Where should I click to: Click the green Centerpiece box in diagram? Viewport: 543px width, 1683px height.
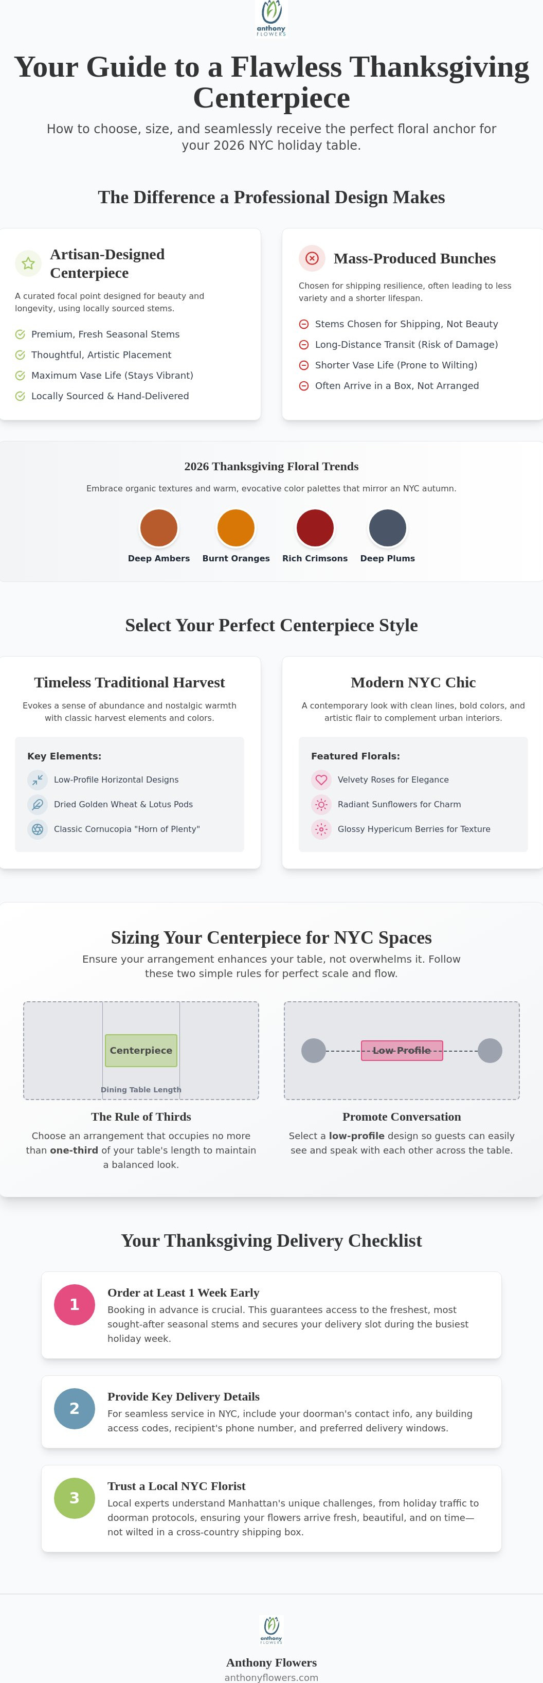pyautogui.click(x=141, y=1050)
